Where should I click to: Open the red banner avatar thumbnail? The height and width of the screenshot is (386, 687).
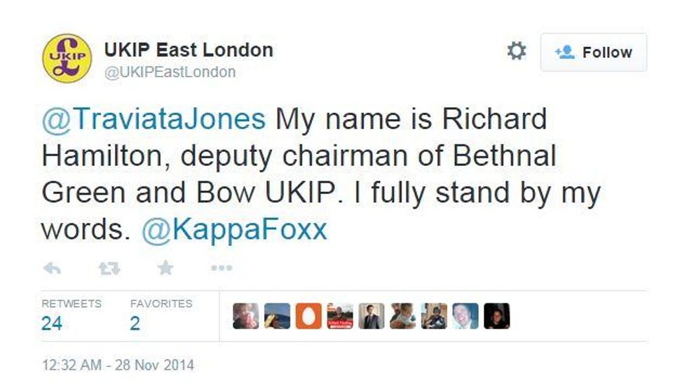coord(340,317)
